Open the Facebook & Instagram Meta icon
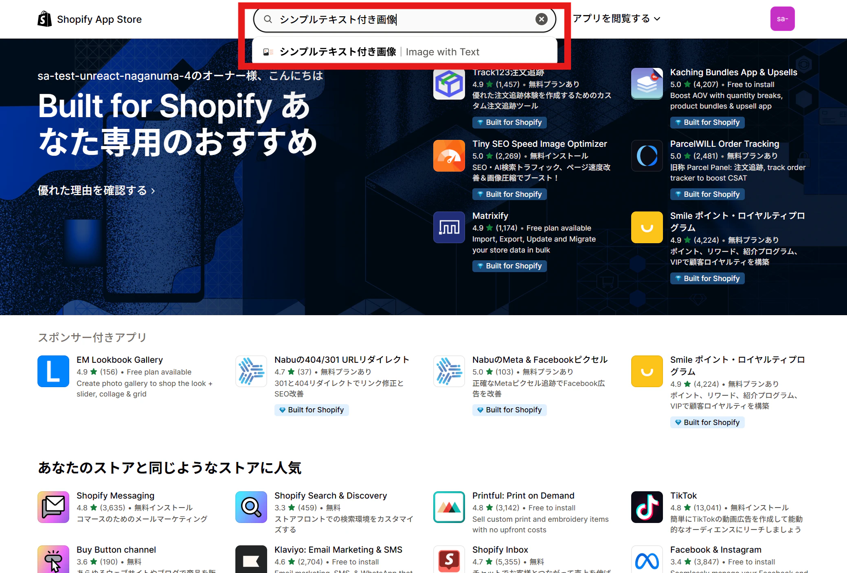The width and height of the screenshot is (847, 573). (647, 559)
